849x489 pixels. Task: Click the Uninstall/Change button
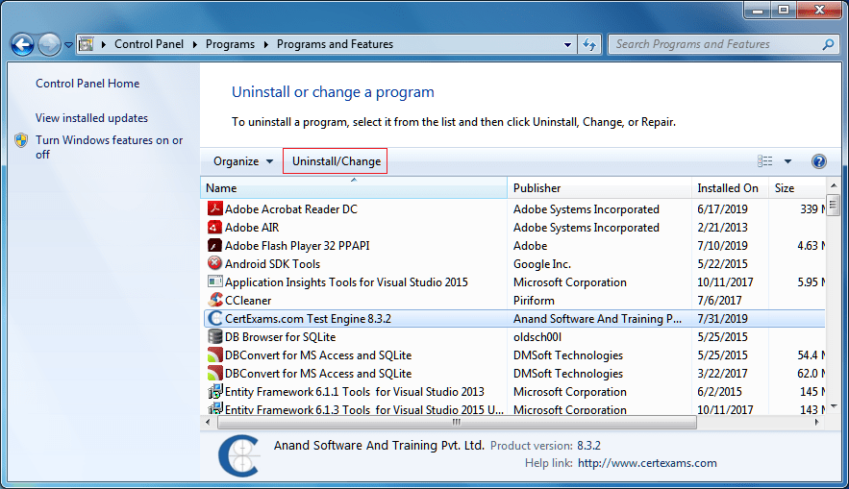[336, 161]
